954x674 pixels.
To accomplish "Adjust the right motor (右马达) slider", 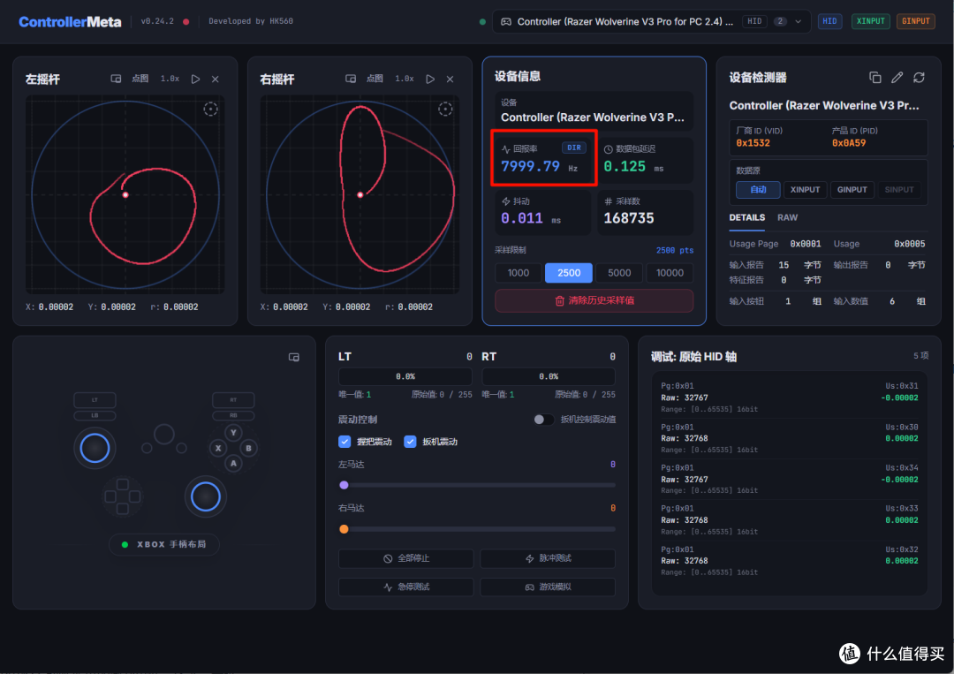I will (478, 529).
